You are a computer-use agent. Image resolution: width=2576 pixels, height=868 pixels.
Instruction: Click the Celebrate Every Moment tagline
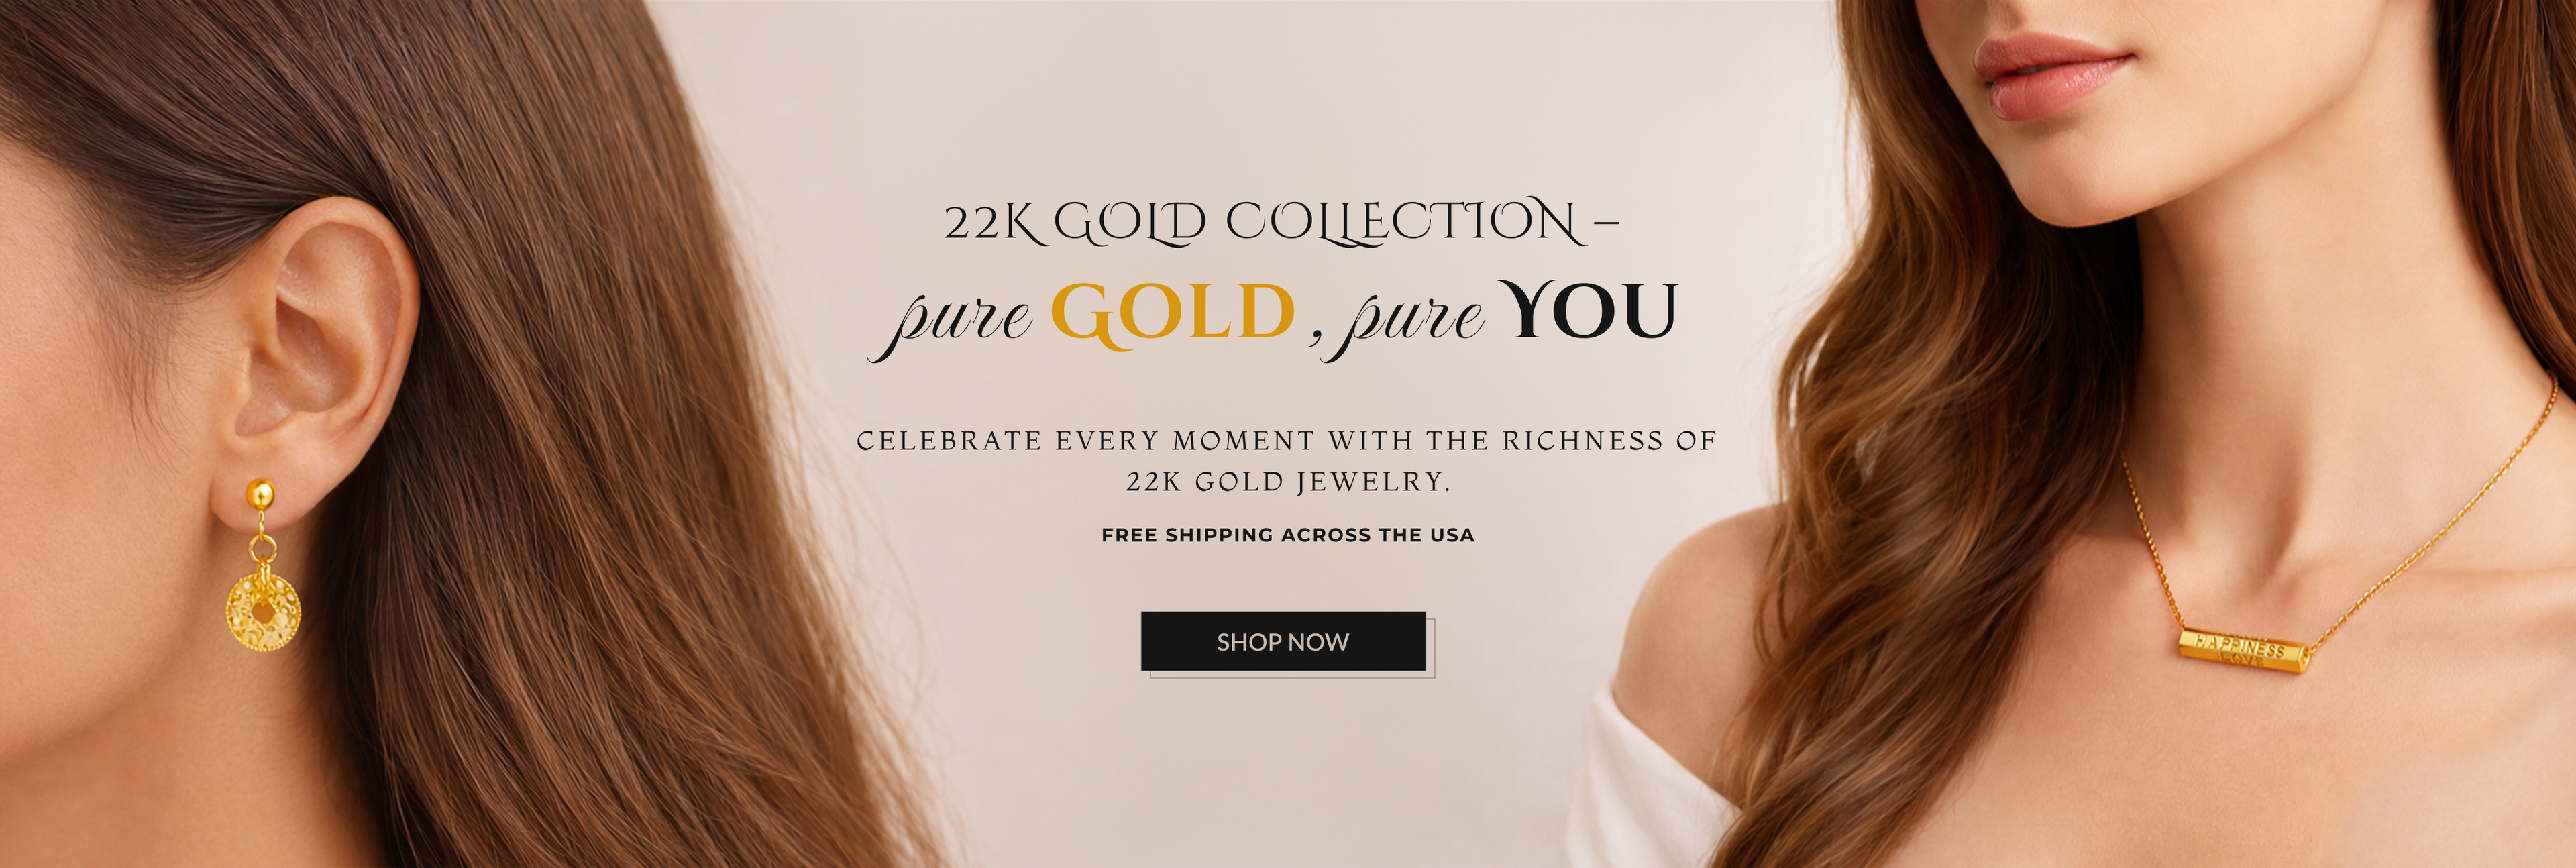tap(1286, 441)
